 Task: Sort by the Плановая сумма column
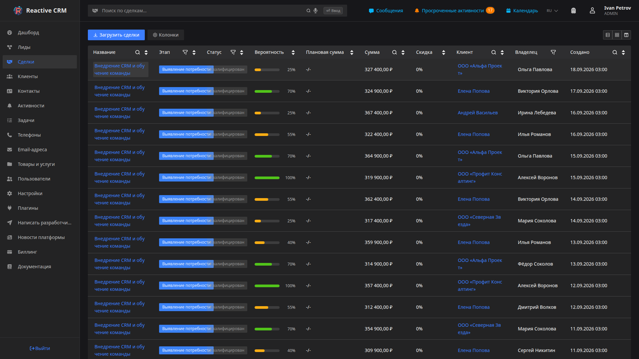click(x=352, y=53)
